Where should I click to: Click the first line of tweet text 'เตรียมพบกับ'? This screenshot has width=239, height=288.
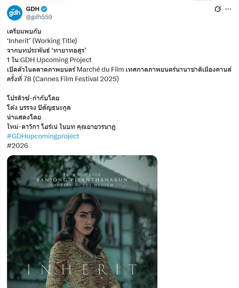pyautogui.click(x=24, y=31)
